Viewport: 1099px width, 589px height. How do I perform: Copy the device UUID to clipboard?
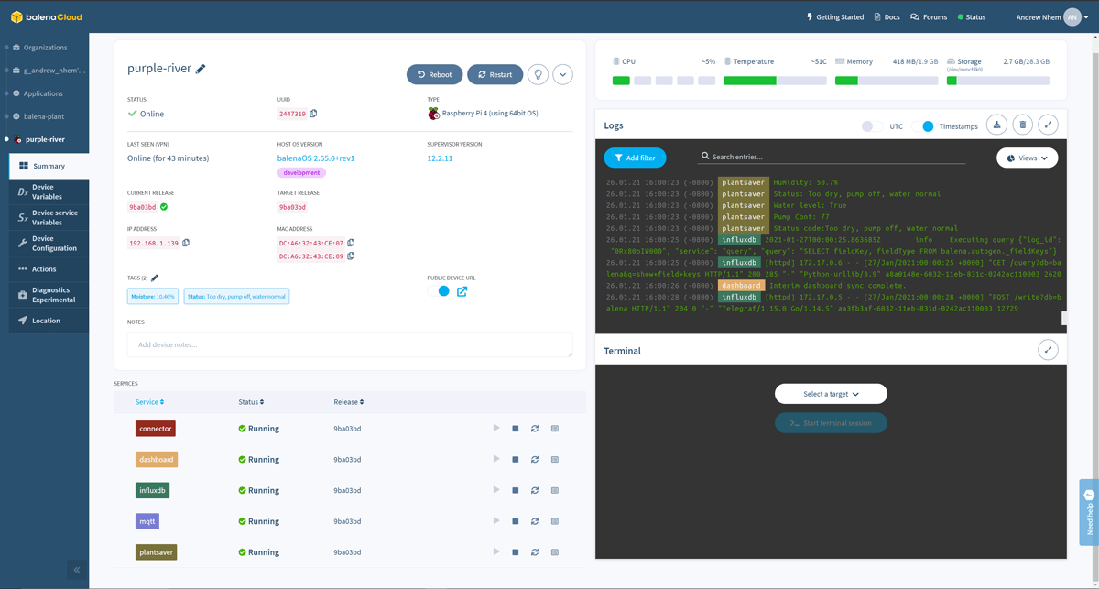313,114
